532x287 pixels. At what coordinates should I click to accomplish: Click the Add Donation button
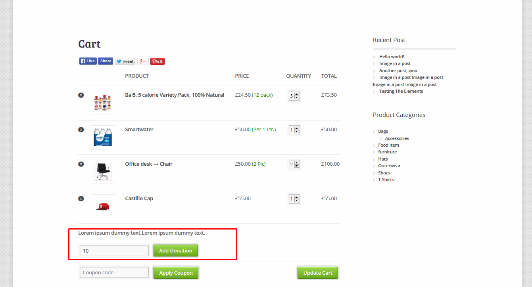click(x=176, y=250)
